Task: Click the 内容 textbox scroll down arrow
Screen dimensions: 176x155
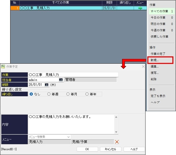Action: (x=116, y=132)
